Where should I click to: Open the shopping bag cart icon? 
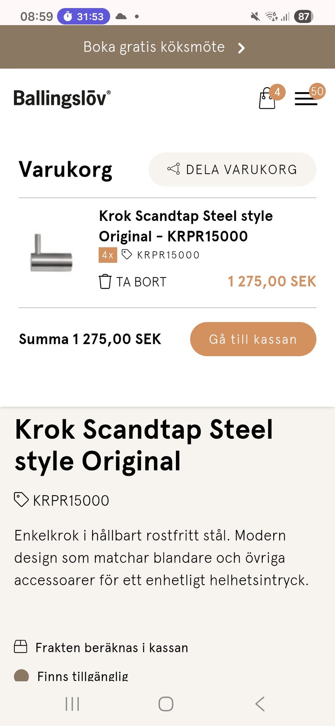click(x=268, y=99)
